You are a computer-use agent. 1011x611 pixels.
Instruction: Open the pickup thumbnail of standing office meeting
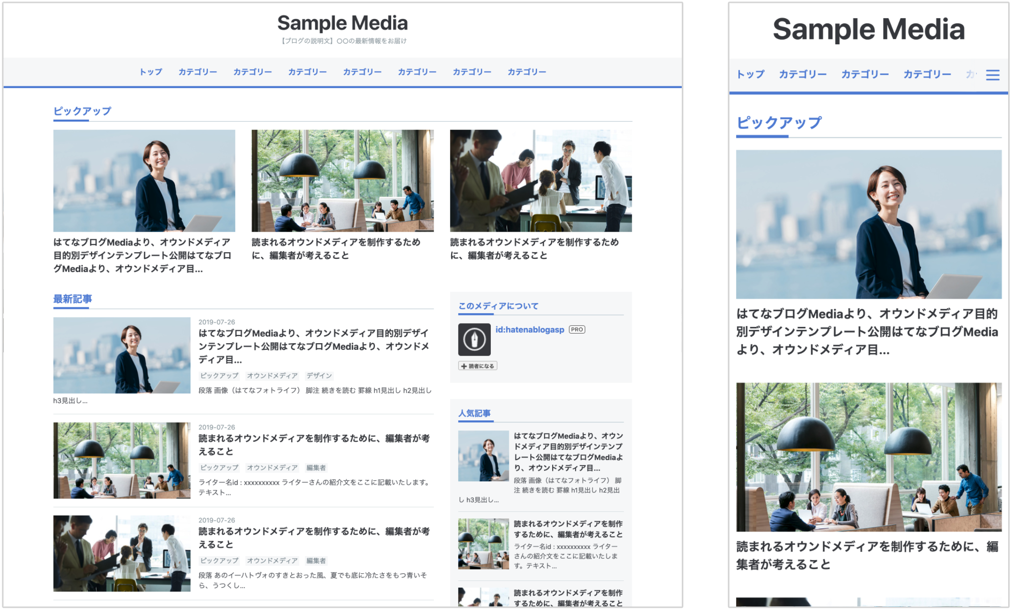(540, 181)
